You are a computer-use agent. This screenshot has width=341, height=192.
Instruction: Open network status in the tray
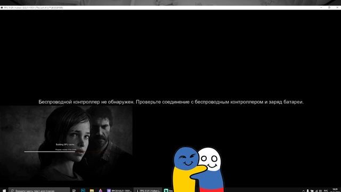point(316,190)
